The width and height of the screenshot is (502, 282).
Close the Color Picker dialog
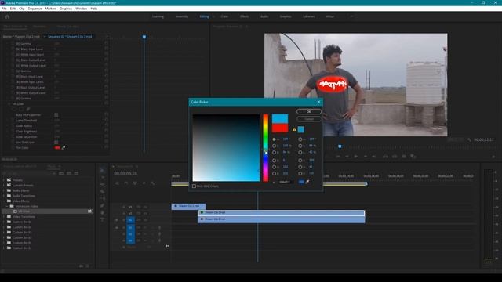[x=318, y=102]
